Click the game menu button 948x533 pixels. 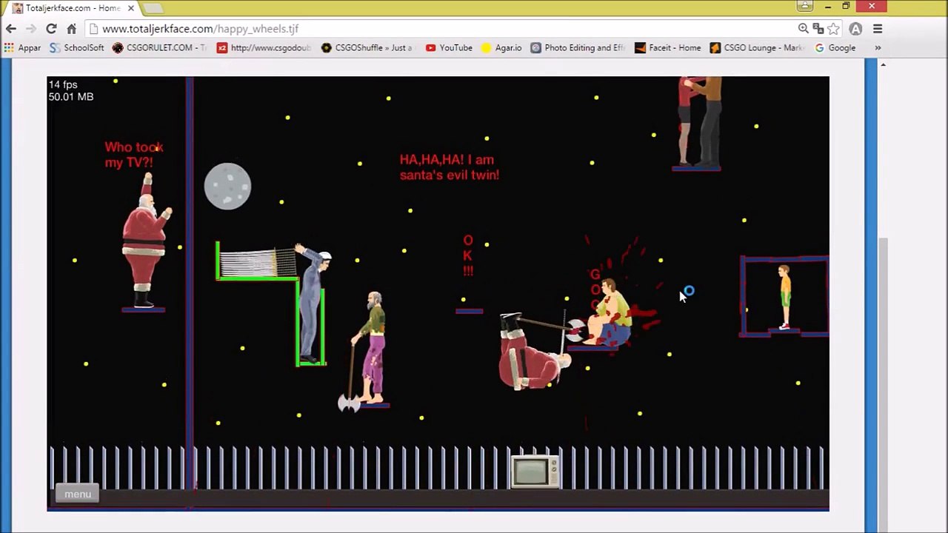tap(78, 494)
